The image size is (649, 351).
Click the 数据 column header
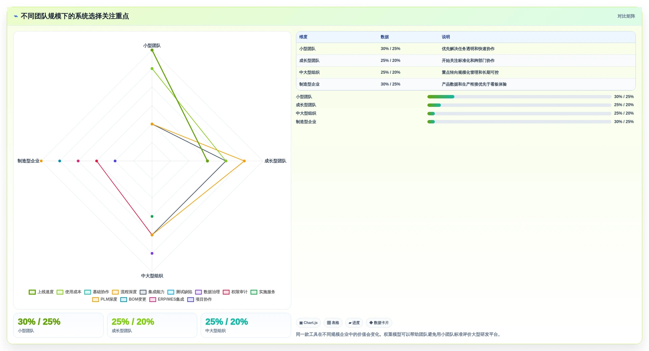coord(385,37)
